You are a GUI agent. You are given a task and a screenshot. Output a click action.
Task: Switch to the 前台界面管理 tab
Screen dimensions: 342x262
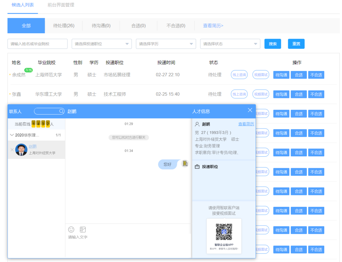pyautogui.click(x=61, y=5)
